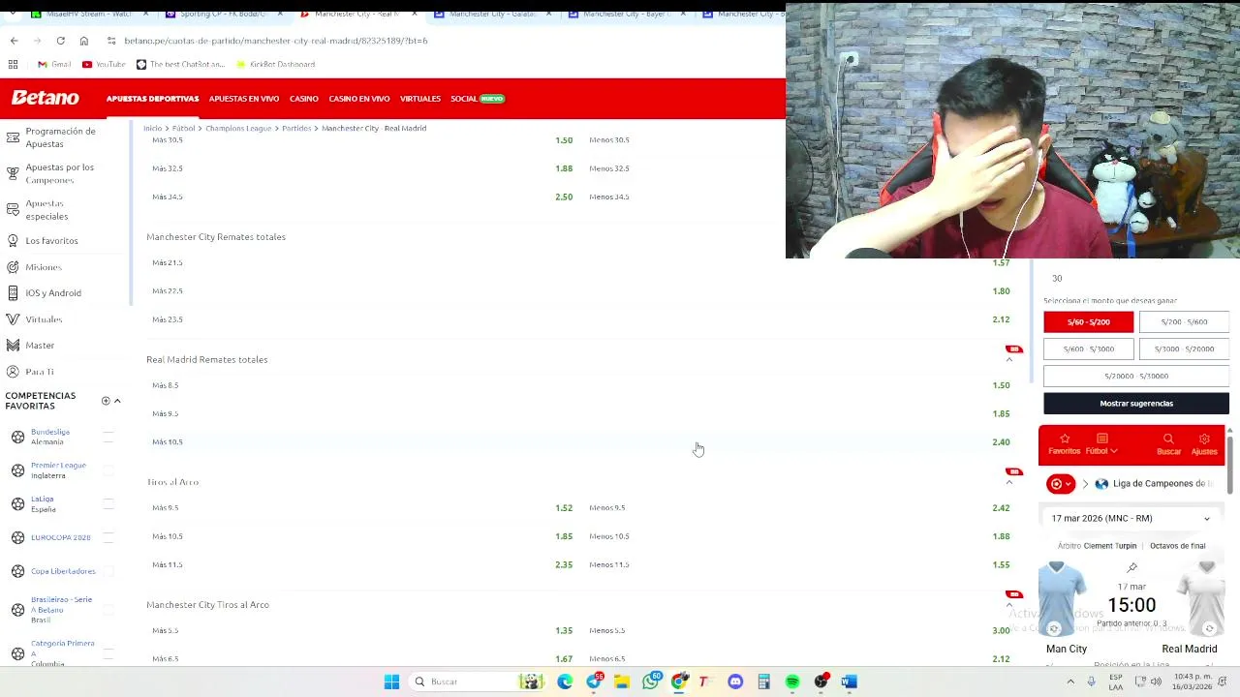
Task: Toggle Copa Libertadores favorite competition
Action: coord(108,571)
